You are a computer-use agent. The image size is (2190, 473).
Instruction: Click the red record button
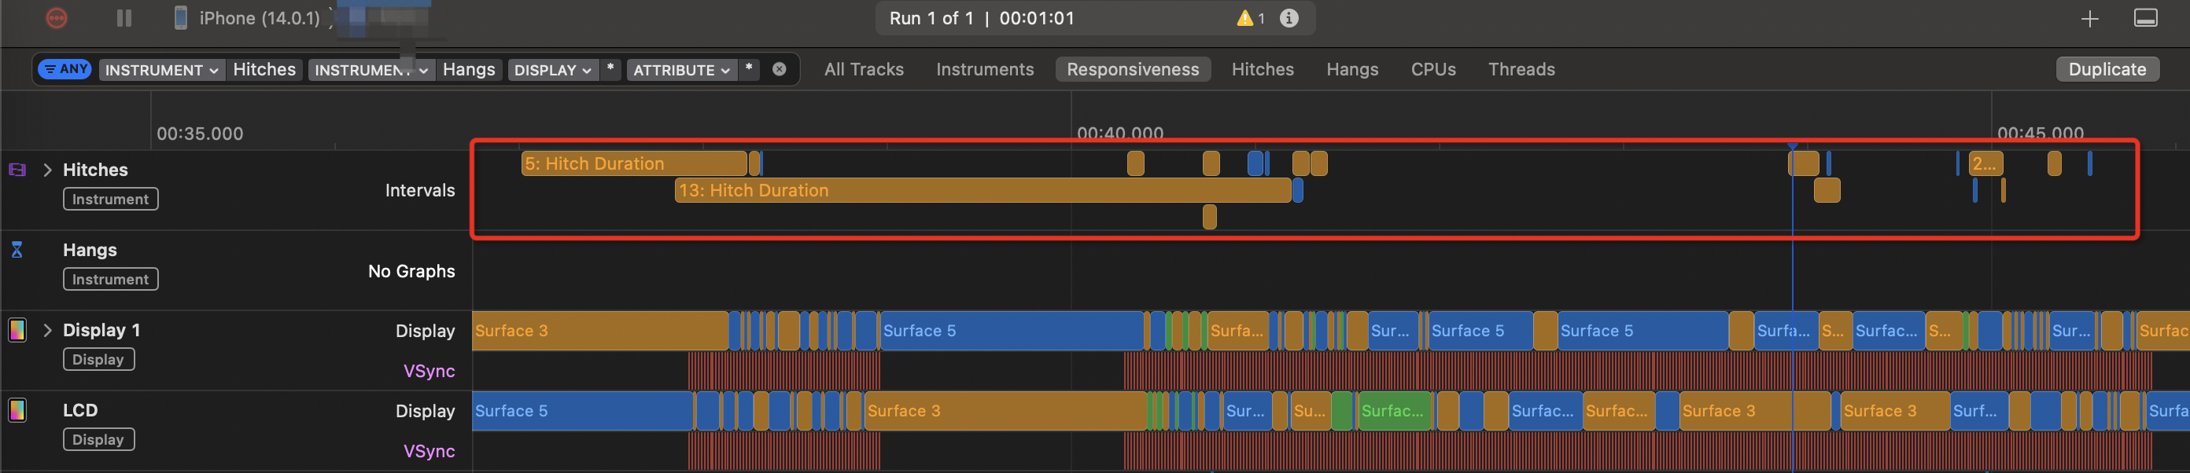(56, 18)
